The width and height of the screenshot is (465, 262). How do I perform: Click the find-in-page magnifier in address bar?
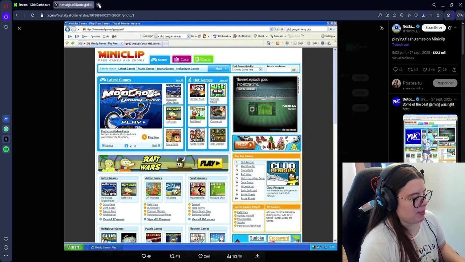[380, 15]
